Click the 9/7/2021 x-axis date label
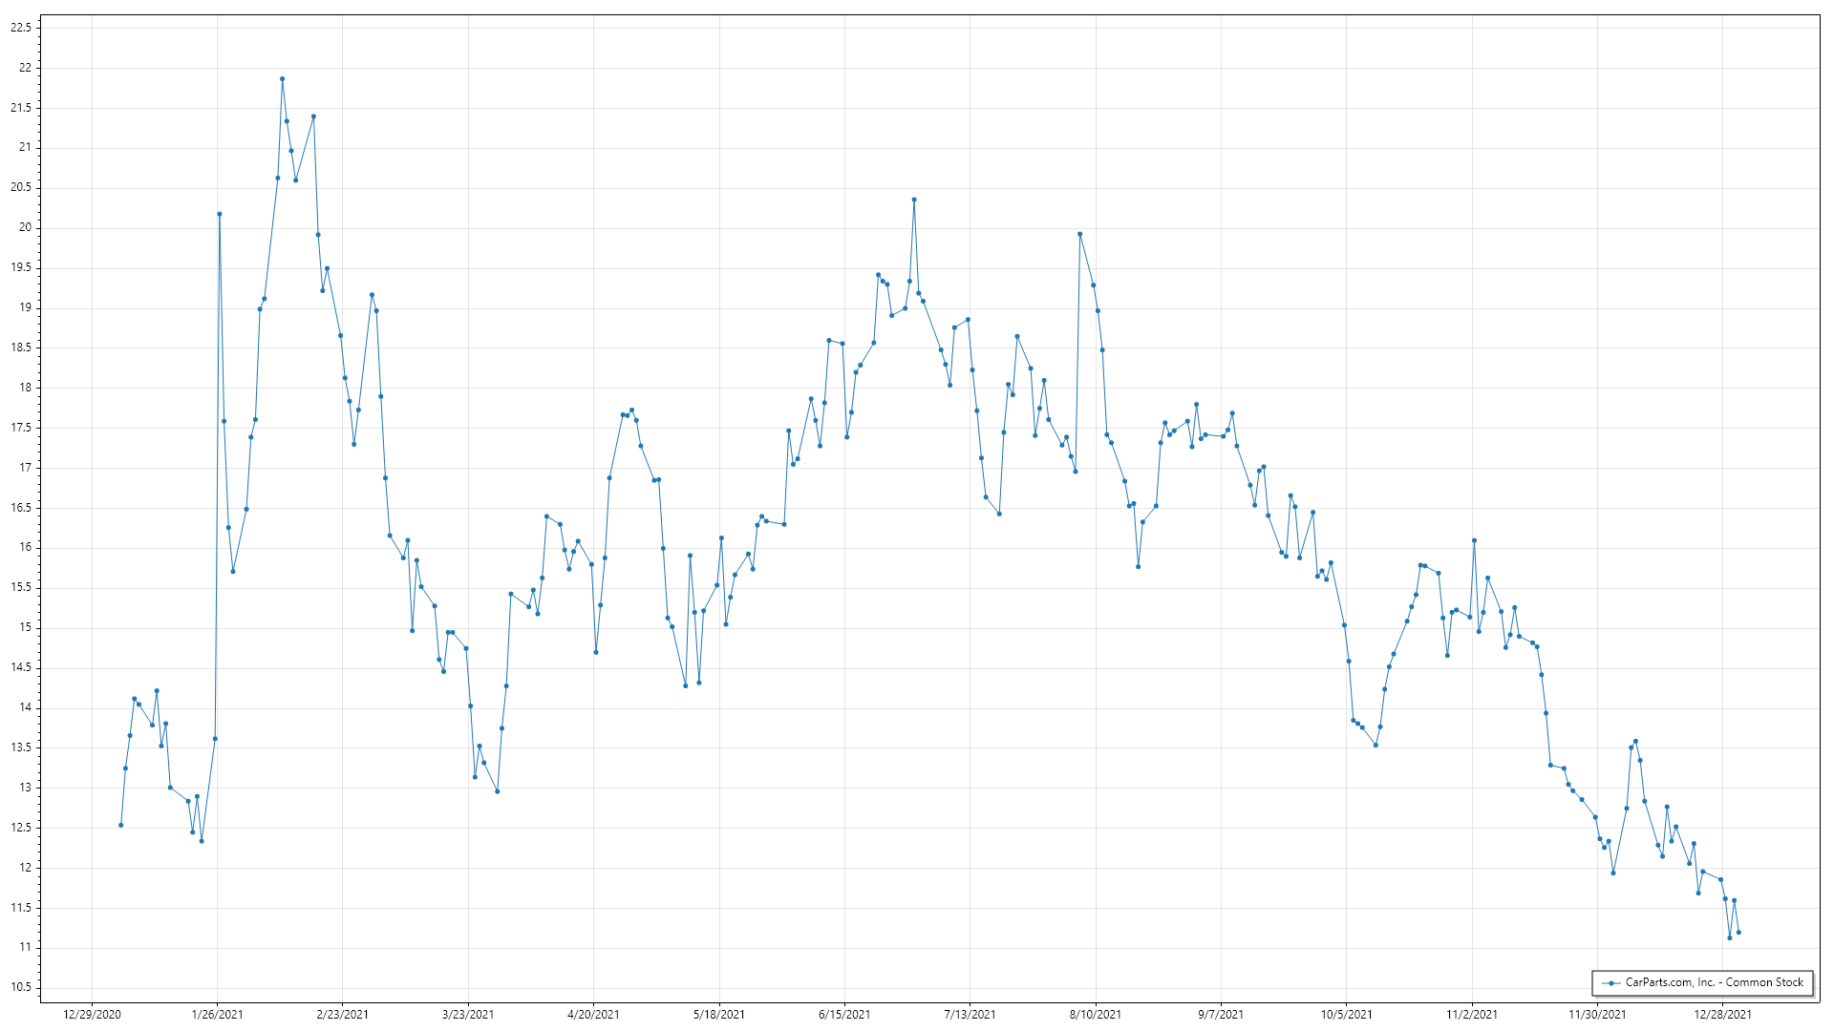 (1221, 1015)
